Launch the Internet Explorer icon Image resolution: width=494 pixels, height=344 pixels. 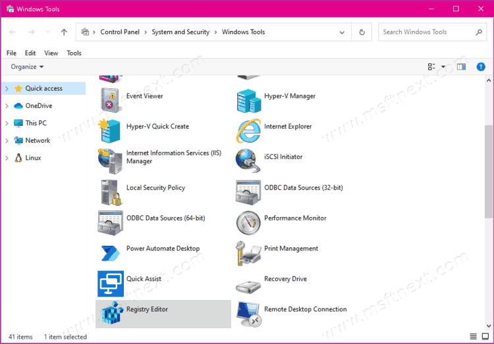[248, 131]
